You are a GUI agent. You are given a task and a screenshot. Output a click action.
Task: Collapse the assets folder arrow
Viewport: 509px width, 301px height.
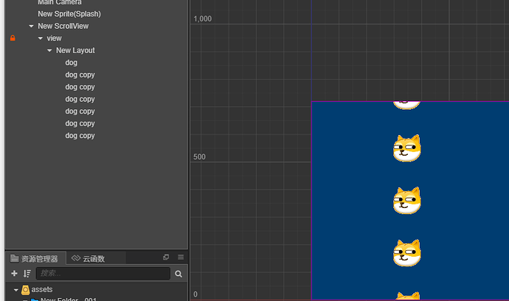[16, 290]
